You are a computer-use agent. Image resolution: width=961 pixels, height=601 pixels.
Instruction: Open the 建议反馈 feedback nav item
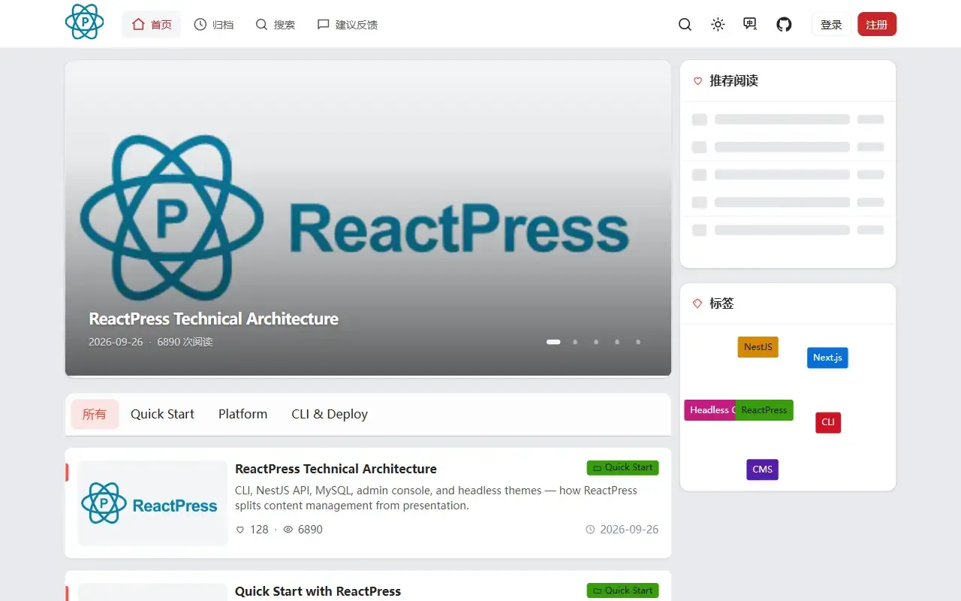(348, 25)
